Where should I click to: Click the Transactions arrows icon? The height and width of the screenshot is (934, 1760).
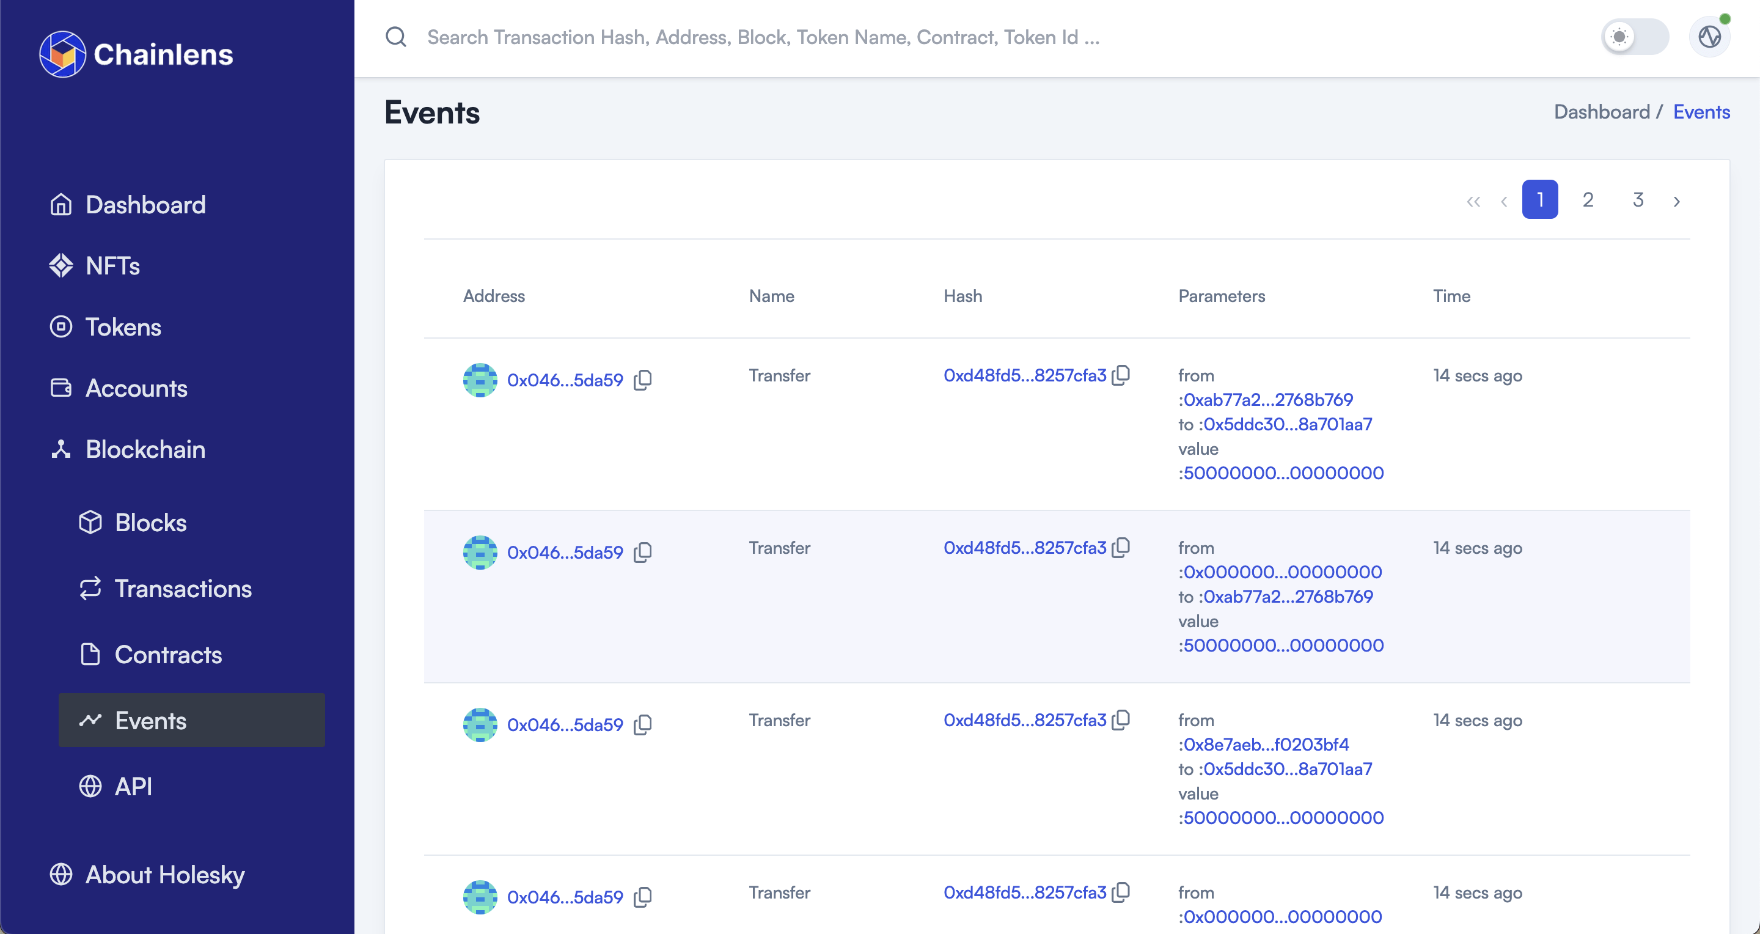click(x=91, y=588)
